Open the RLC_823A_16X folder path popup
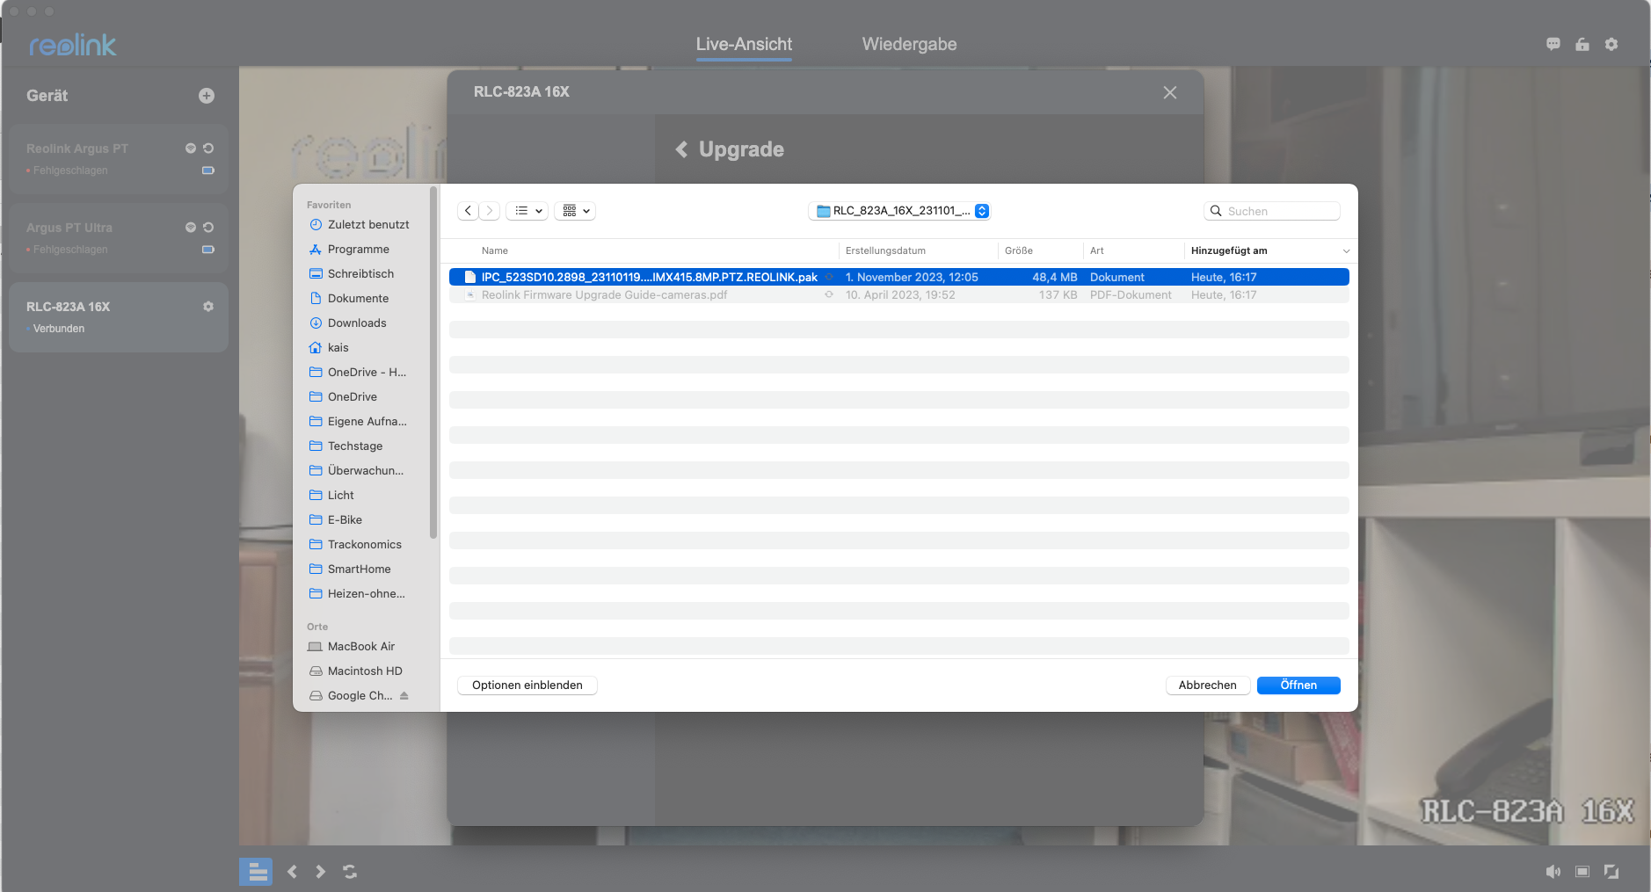Screen dimensions: 1651x892 (x=900, y=211)
